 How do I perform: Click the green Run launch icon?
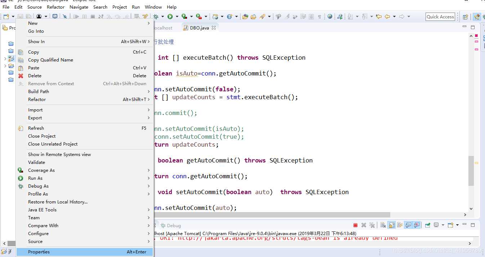pos(170,17)
